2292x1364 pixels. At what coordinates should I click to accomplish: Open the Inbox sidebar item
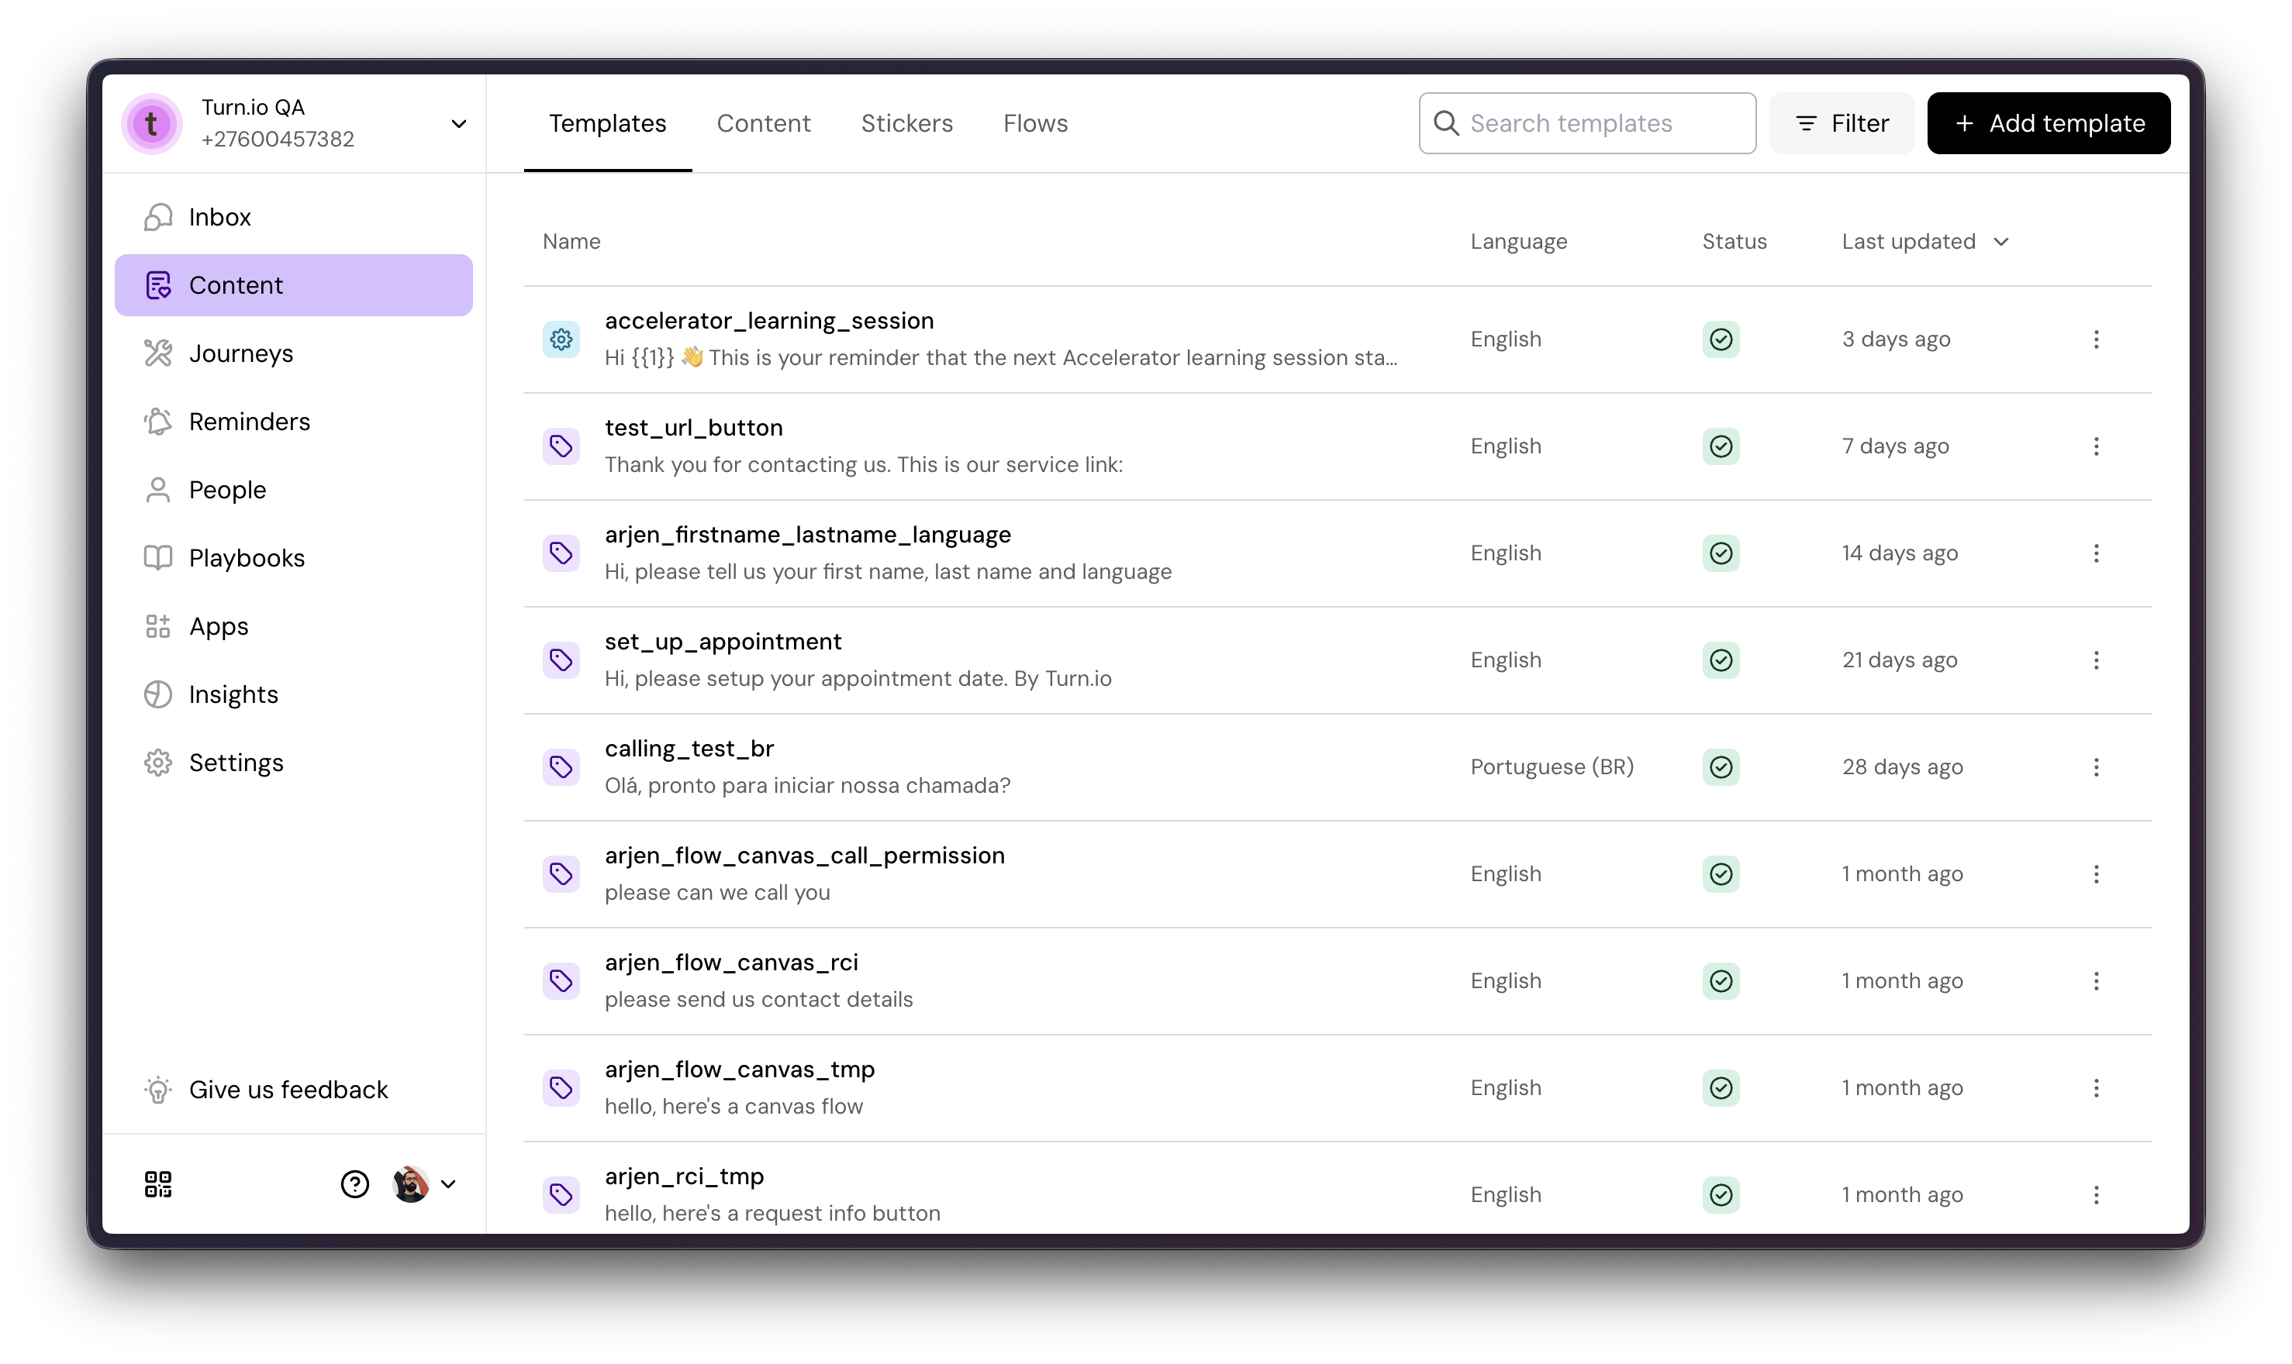point(293,217)
